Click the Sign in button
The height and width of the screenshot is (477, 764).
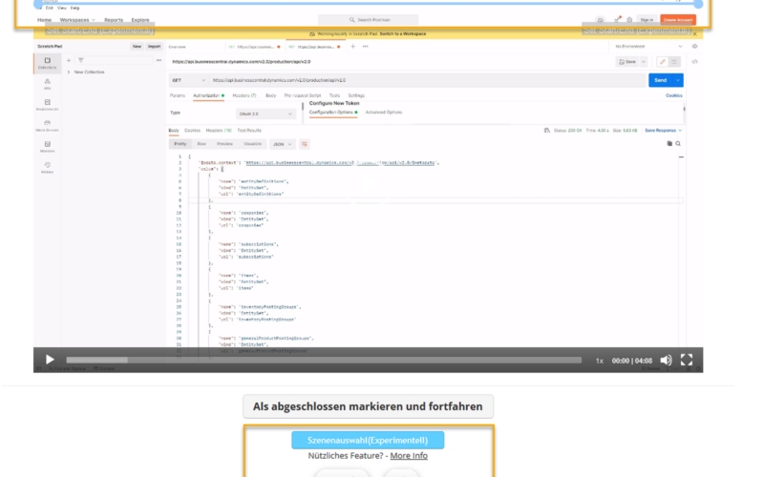pyautogui.click(x=647, y=20)
